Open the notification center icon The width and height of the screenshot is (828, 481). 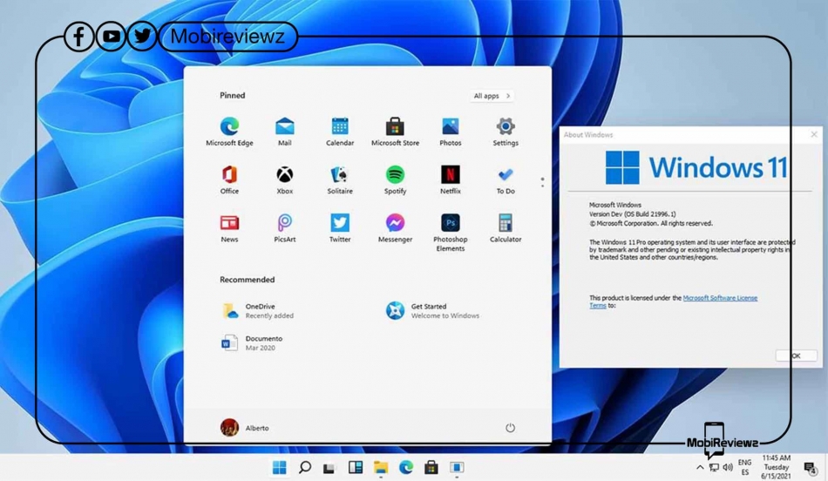click(811, 468)
